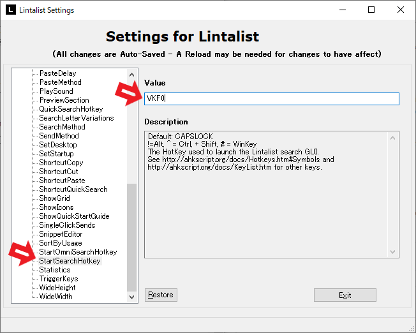Select SendMethod entry
The image size is (416, 333).
[59, 136]
